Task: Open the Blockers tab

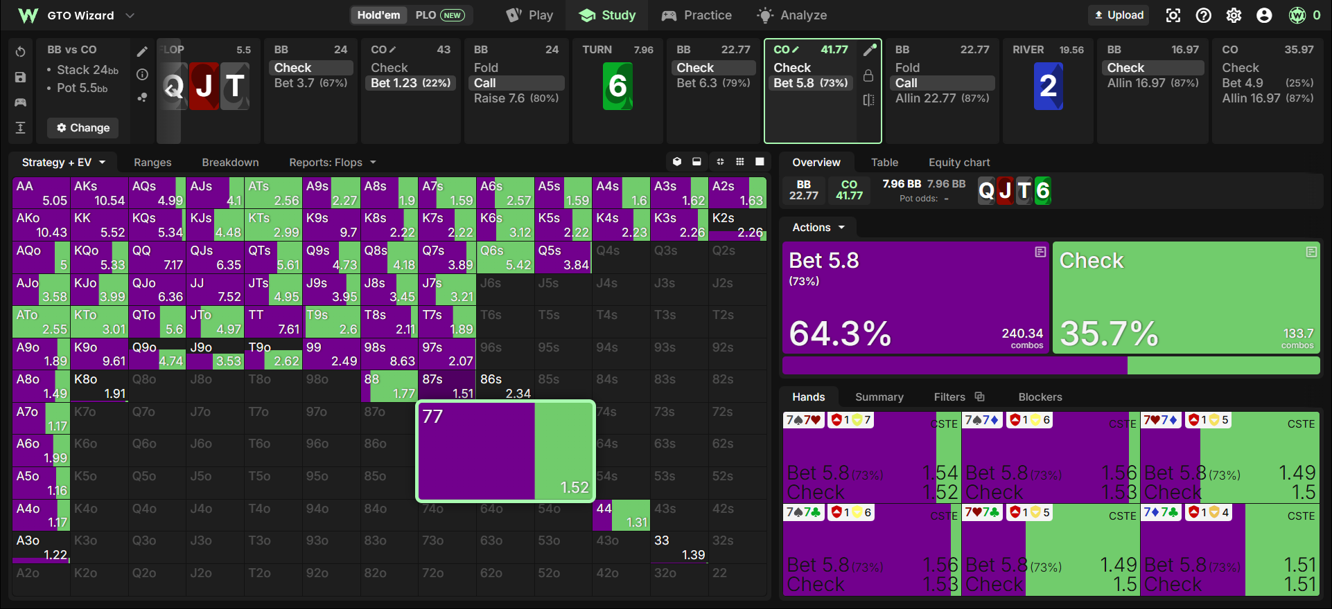Action: pyautogui.click(x=1040, y=397)
